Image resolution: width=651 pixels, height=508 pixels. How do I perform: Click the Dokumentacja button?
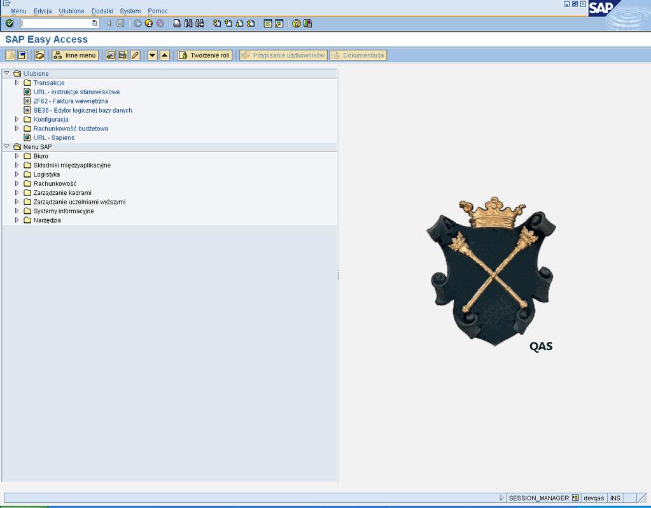(359, 55)
